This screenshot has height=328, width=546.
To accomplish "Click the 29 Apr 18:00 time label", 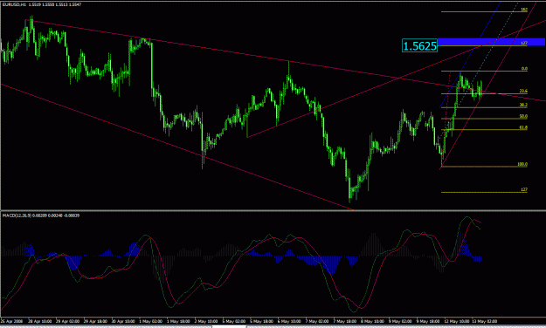I will pyautogui.click(x=95, y=321).
